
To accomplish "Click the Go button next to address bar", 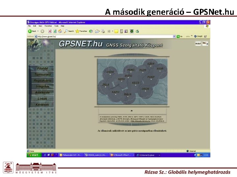I will tap(180, 36).
